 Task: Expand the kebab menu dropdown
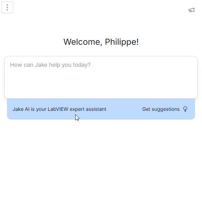[7, 7]
